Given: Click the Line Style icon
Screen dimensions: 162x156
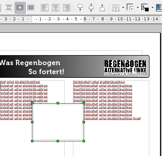Looking at the screenshot, I should click(x=130, y=7).
